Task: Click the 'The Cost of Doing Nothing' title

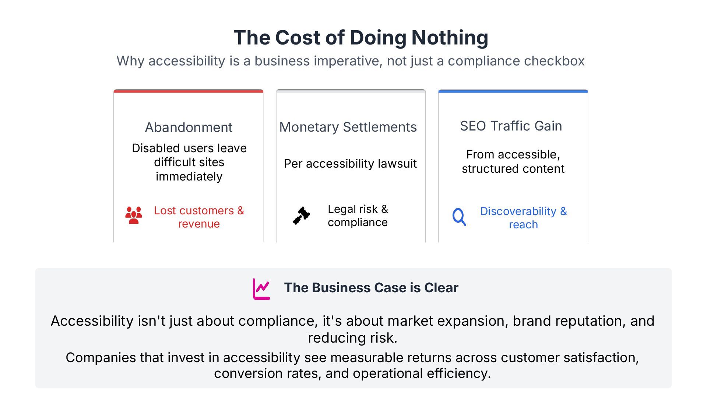Action: 360,37
